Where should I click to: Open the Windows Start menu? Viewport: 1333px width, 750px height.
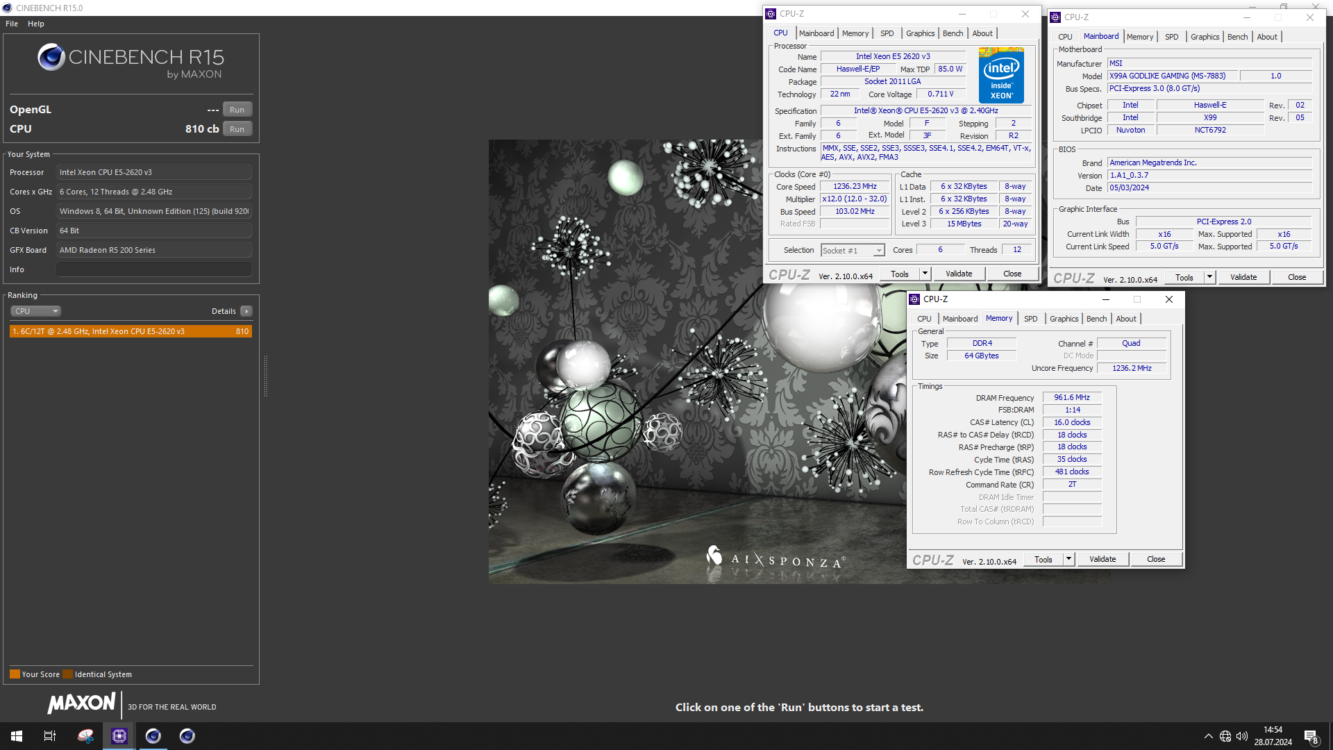pyautogui.click(x=17, y=736)
